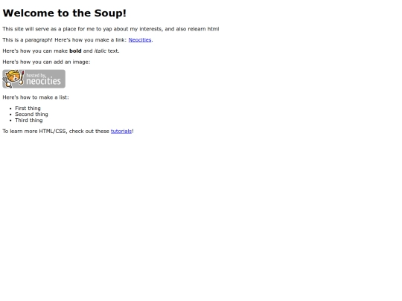Click the 'Welcome to the Soup!' heading

pyautogui.click(x=64, y=13)
